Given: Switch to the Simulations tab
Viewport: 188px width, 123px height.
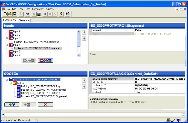Looking at the screenshot, I should coord(24,20).
